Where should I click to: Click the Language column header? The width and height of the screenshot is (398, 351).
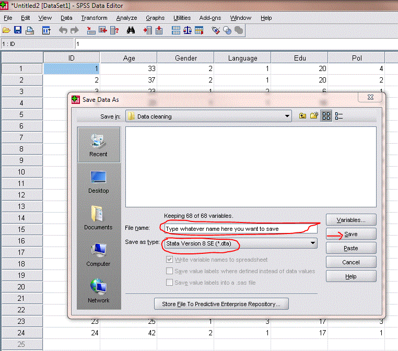click(x=242, y=58)
